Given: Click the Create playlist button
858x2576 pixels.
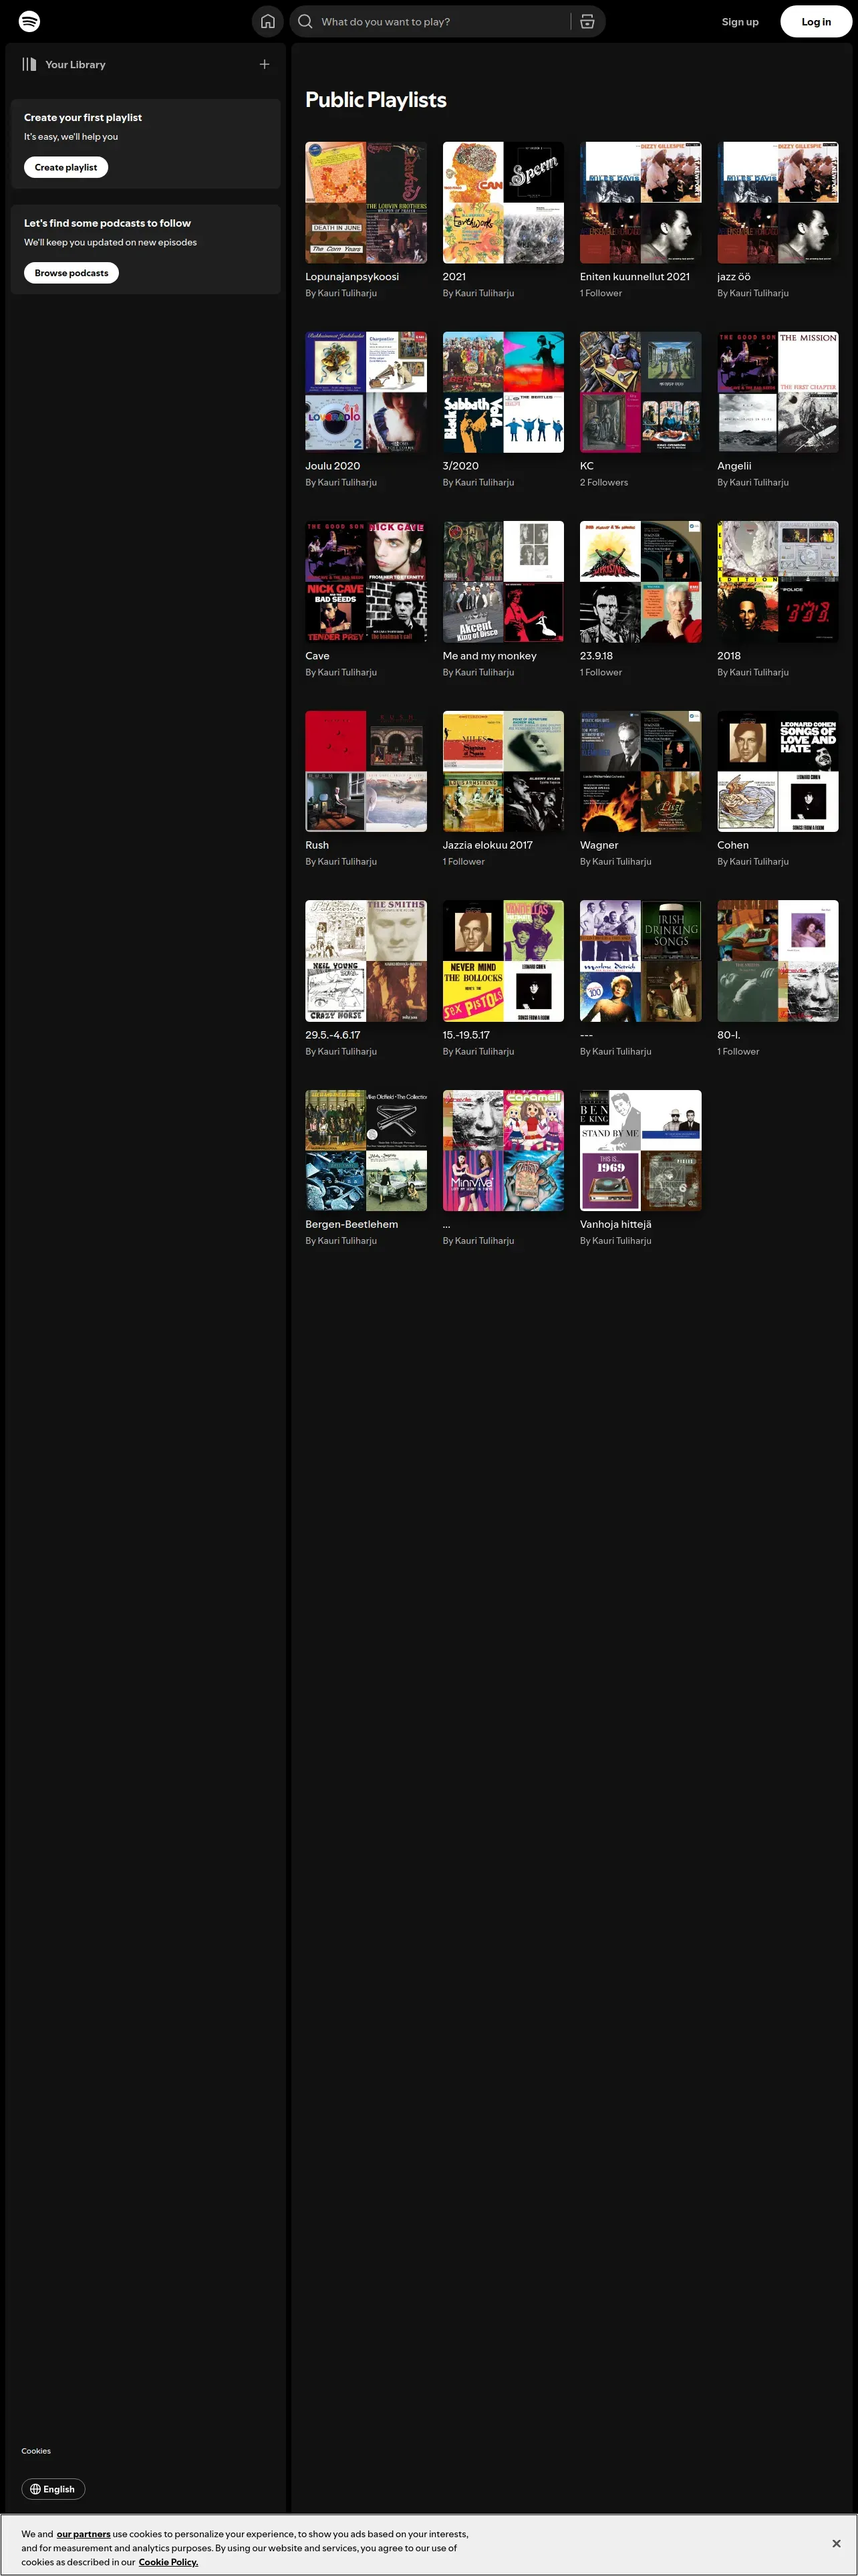Looking at the screenshot, I should click(66, 167).
